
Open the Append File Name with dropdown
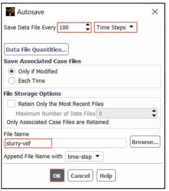coord(84,157)
